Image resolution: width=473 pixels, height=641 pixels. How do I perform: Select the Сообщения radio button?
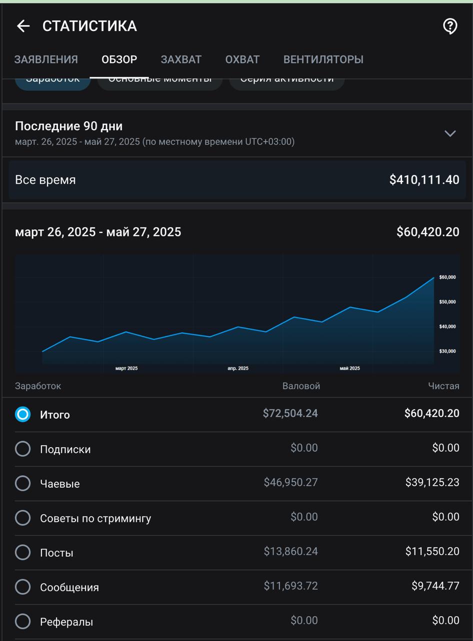(x=22, y=587)
